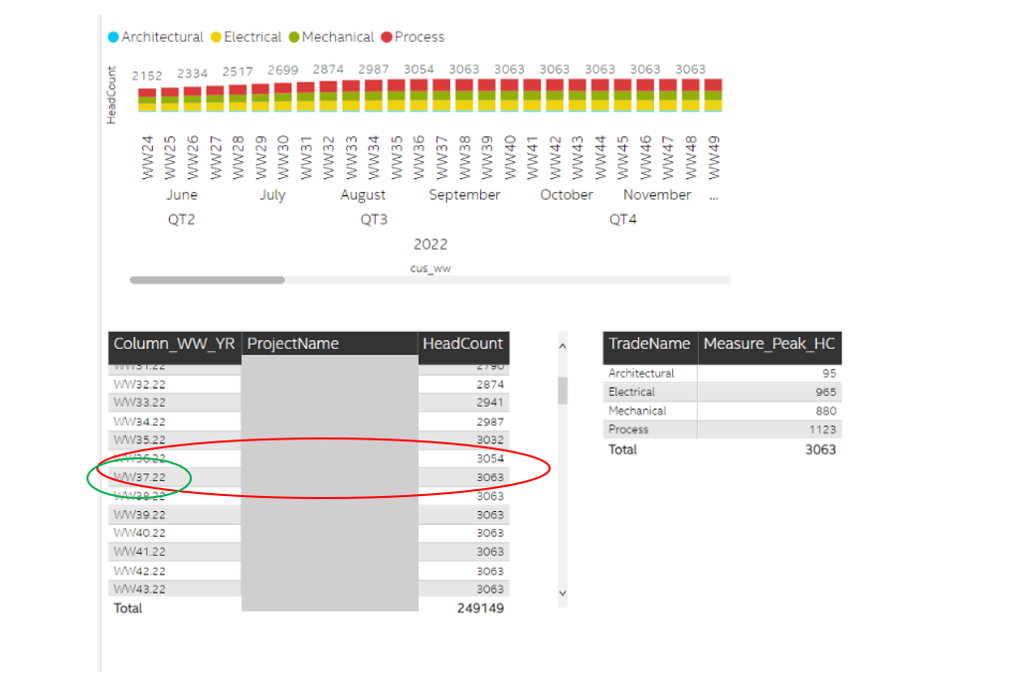Image resolution: width=1009 pixels, height=685 pixels.
Task: Click the WW24 stacked bar in chart
Action: point(147,100)
